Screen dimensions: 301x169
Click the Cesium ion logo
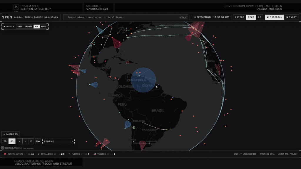tap(11, 148)
